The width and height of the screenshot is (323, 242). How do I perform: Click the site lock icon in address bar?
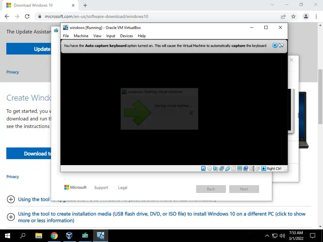(40, 16)
